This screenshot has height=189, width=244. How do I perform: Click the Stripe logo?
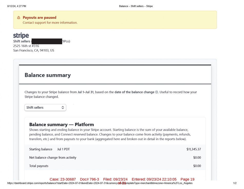tap(21, 36)
